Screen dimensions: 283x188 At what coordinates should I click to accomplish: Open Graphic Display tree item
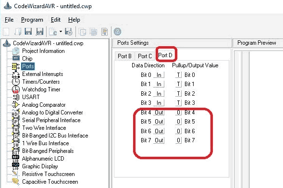click(x=40, y=166)
